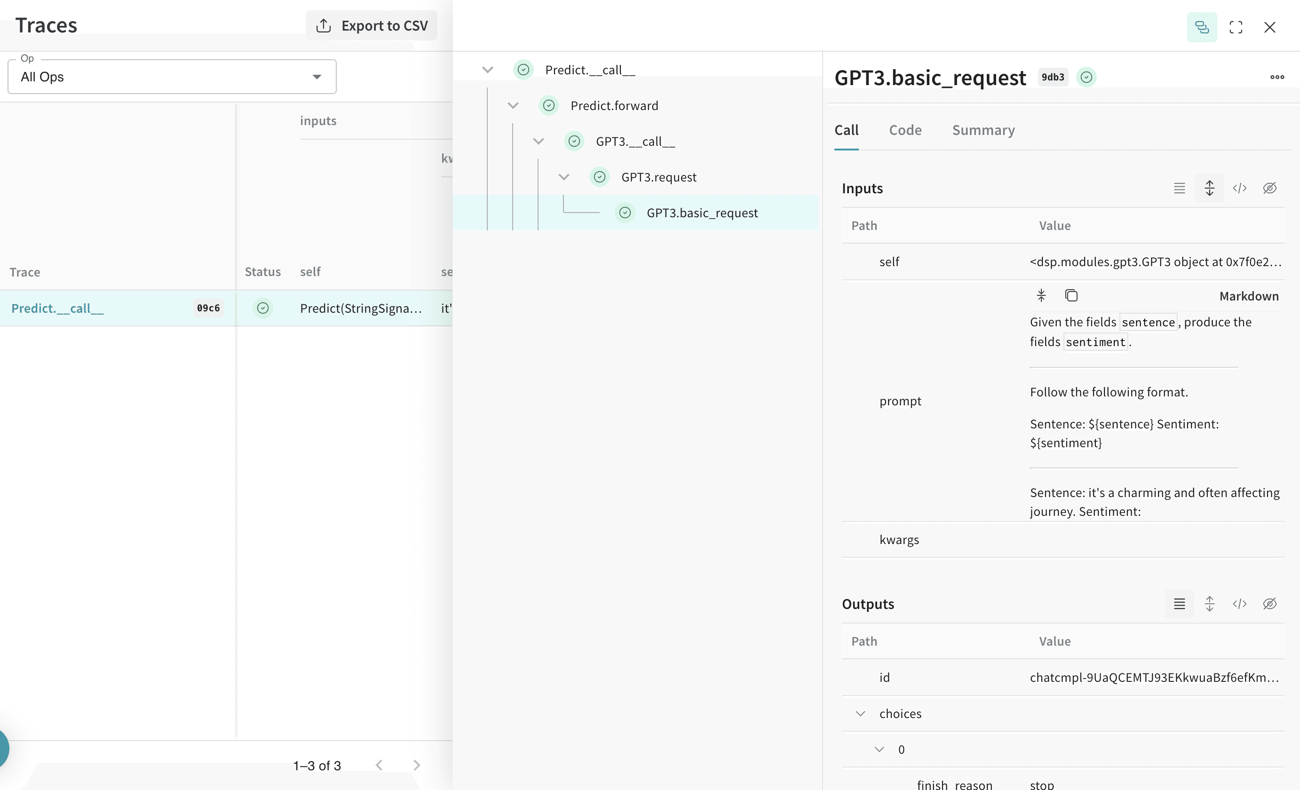Click the self column header
Screen dimensions: 1300x790
point(310,272)
